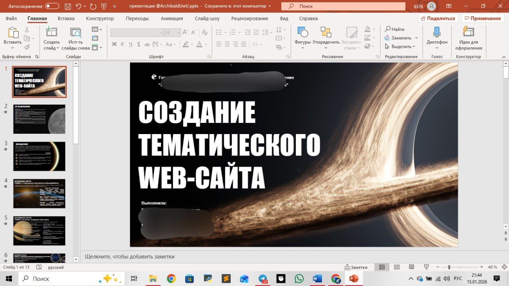Click the Cut scissors icon

(x=27, y=30)
